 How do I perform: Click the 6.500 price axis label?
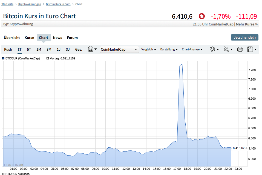coord(252,138)
